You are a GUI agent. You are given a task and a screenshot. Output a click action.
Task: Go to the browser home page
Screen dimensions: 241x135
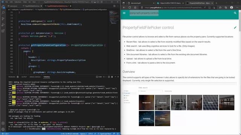[x=135, y=7]
